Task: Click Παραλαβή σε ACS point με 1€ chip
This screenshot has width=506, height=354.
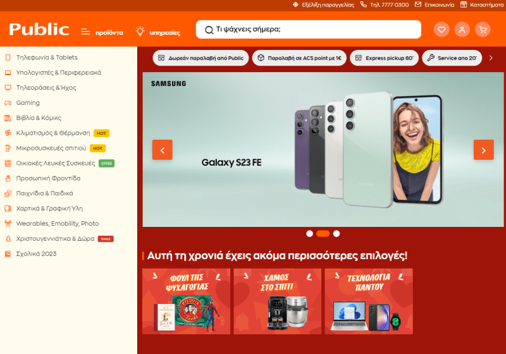Action: pos(299,58)
